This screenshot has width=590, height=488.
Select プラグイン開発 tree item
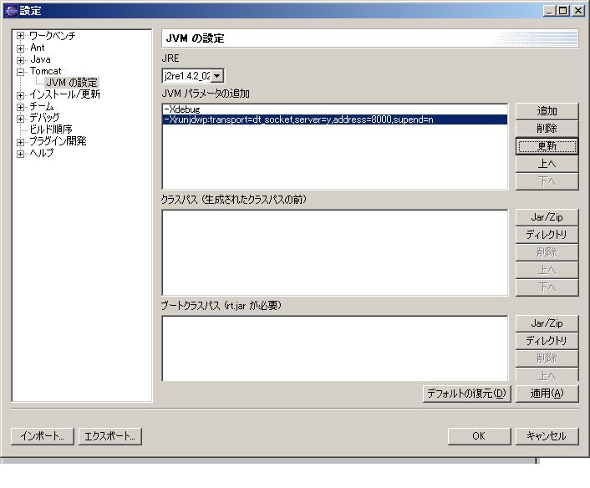click(58, 141)
